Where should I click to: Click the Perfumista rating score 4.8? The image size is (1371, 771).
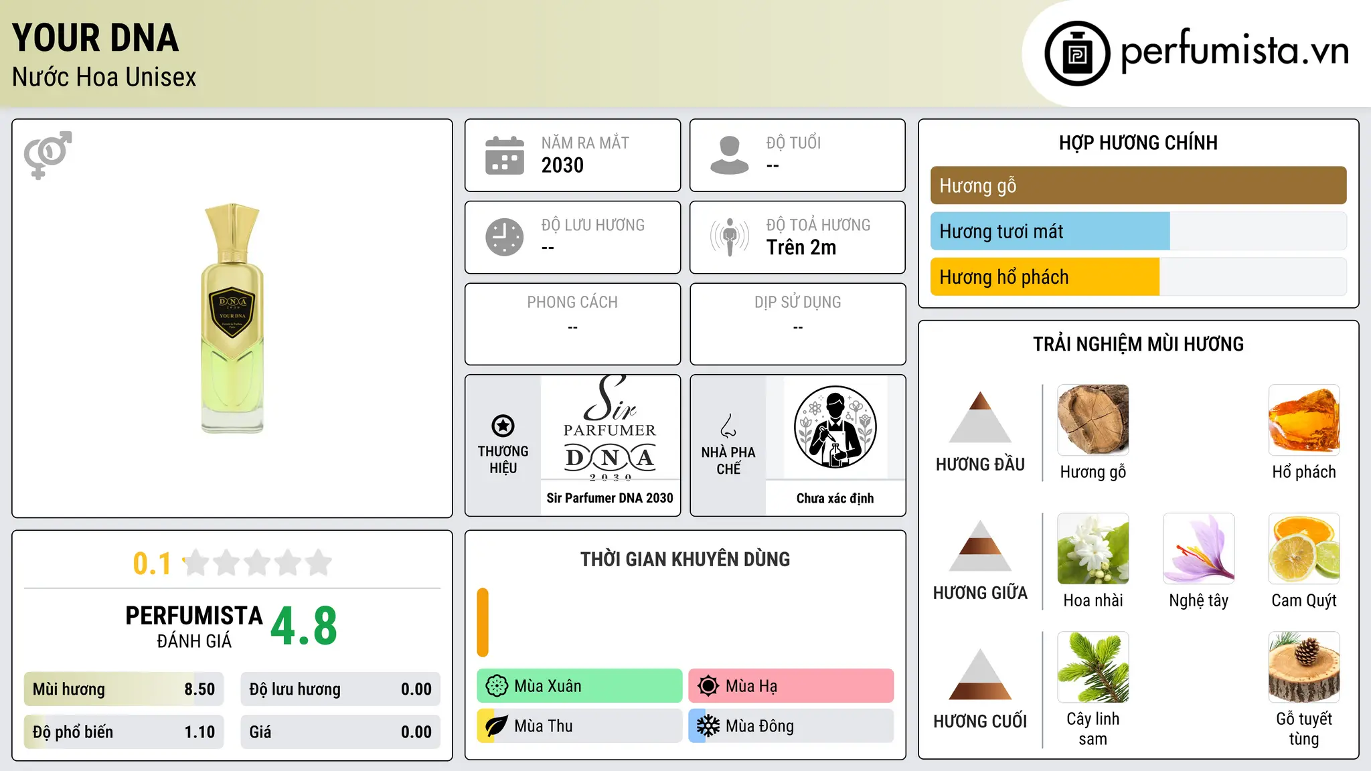(304, 626)
